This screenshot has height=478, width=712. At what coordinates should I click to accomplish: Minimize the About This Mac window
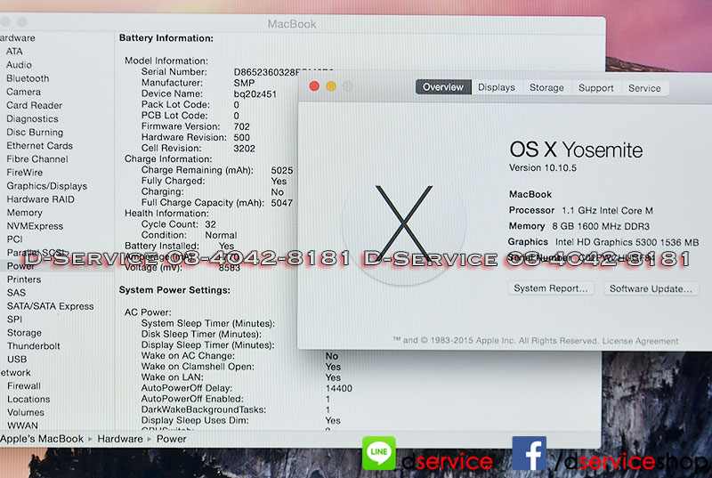331,86
